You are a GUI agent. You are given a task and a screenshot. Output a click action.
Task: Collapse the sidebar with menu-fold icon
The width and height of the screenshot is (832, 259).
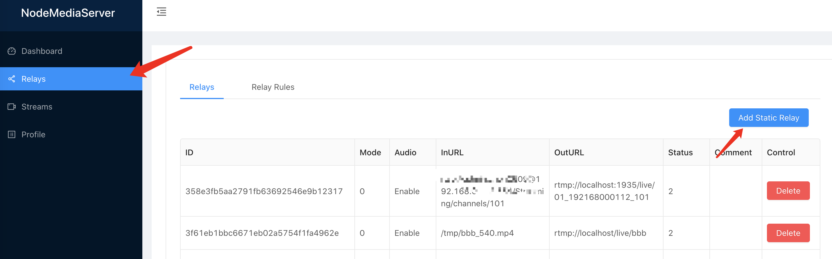[162, 12]
